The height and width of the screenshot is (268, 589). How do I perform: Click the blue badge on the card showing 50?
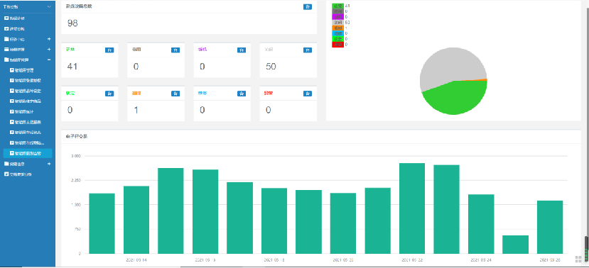point(308,50)
